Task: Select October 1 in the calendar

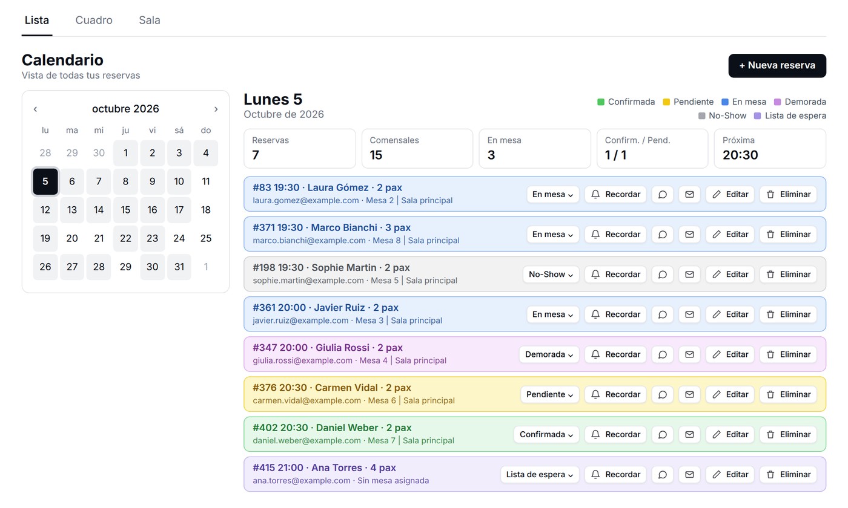Action: pos(125,153)
